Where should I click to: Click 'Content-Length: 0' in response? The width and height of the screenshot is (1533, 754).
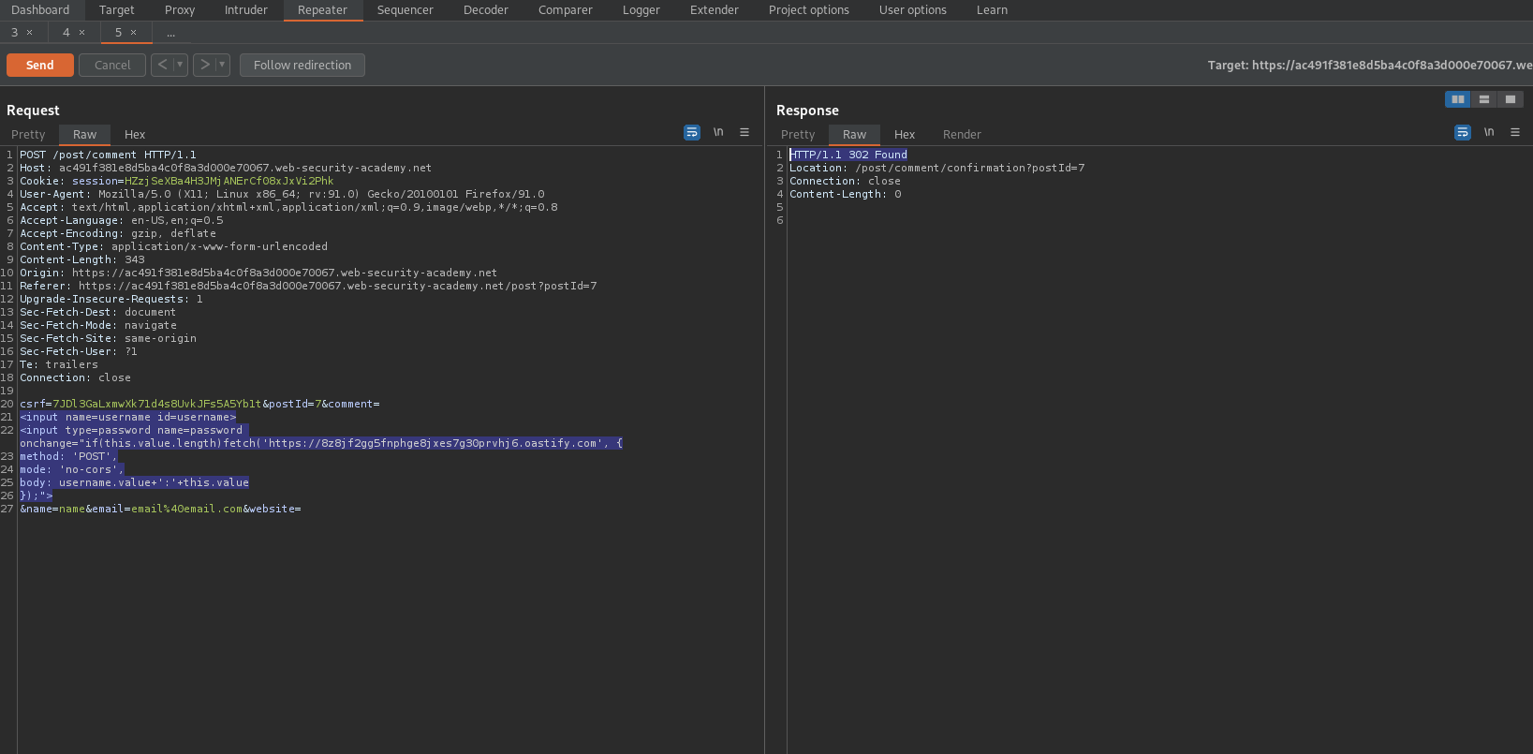846,194
